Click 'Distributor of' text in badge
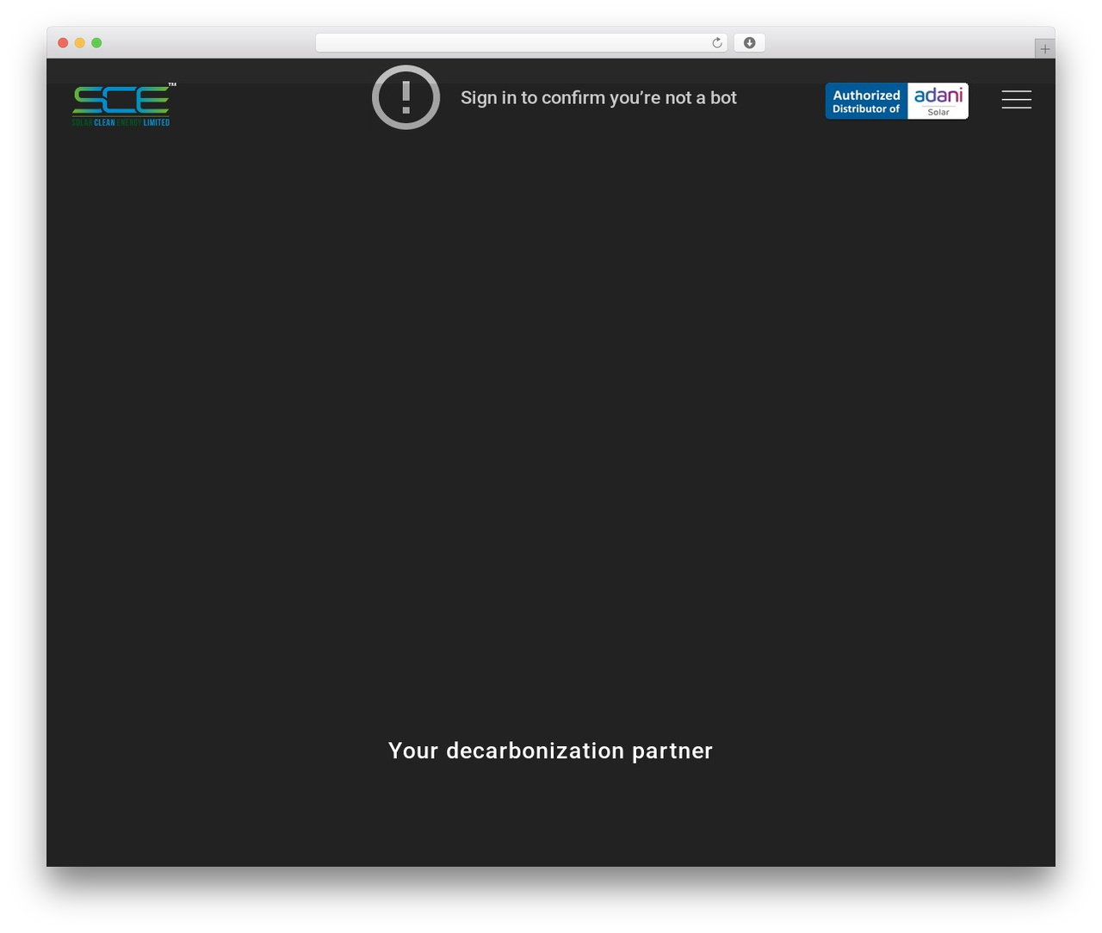This screenshot has width=1102, height=933. 866,109
